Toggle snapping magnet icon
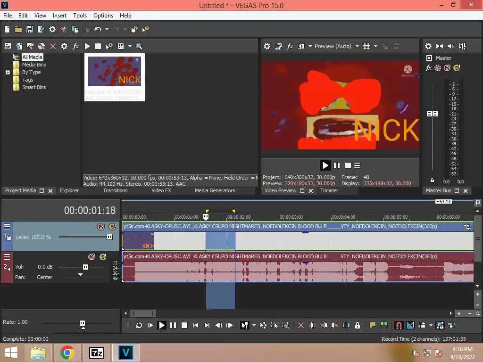The image size is (483, 362). tap(399, 325)
